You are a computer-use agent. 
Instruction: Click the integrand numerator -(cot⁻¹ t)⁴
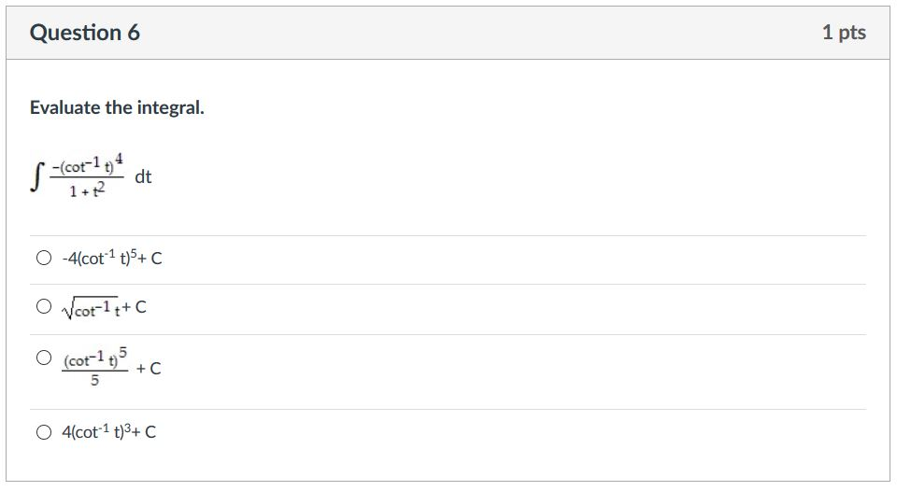pyautogui.click(x=86, y=165)
